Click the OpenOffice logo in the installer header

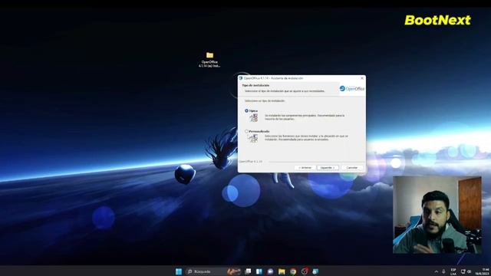(x=352, y=89)
